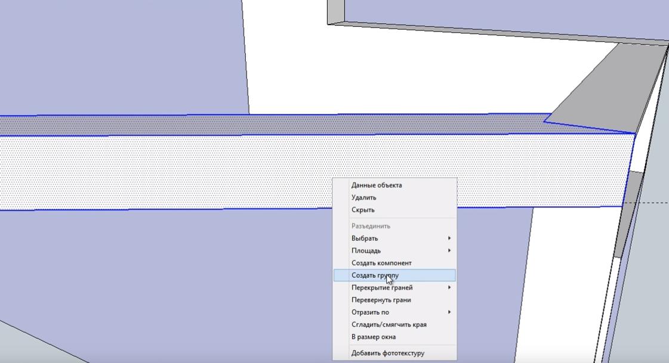Click Создать компонент menu item
The width and height of the screenshot is (669, 363).
pyautogui.click(x=381, y=263)
